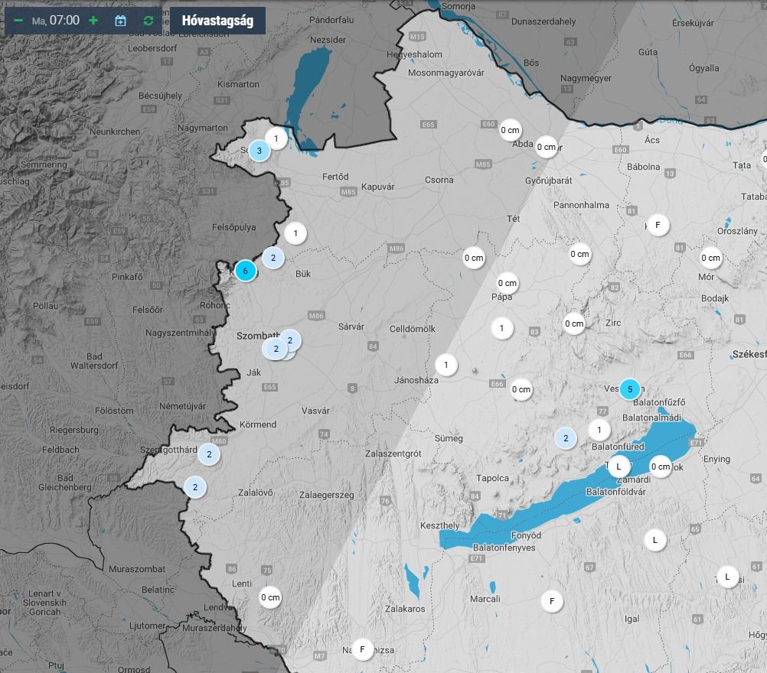Click the F marker near Nagykanizsa

[362, 649]
